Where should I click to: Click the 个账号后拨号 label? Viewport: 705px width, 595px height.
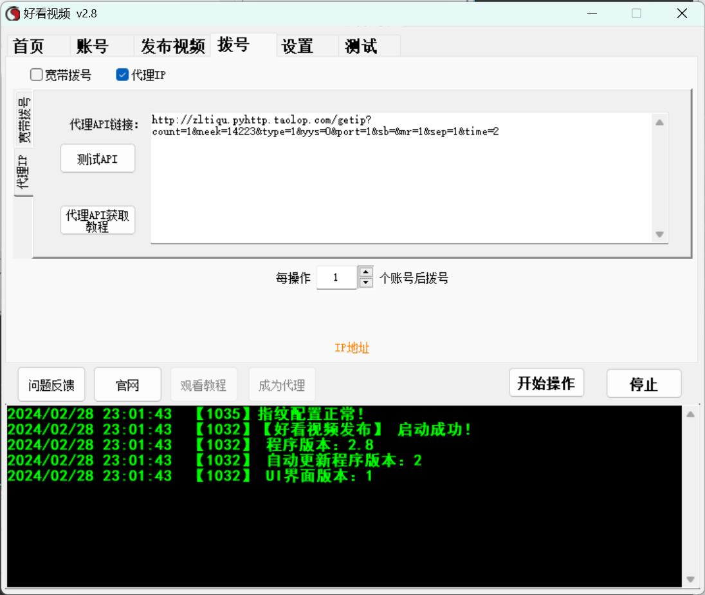click(414, 278)
